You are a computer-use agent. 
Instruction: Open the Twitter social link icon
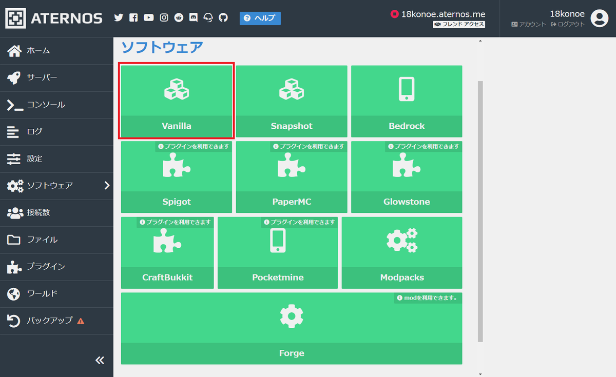pyautogui.click(x=119, y=18)
